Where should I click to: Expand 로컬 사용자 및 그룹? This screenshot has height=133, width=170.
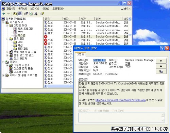coord(7,52)
